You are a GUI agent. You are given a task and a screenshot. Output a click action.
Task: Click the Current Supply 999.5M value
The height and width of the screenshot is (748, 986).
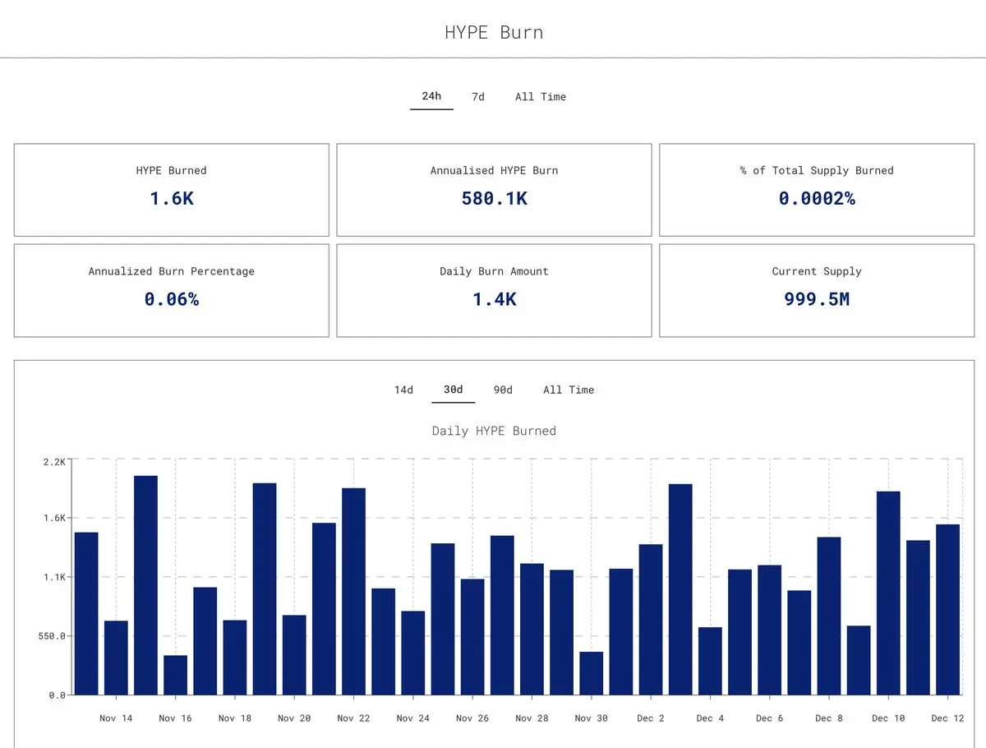pos(817,299)
